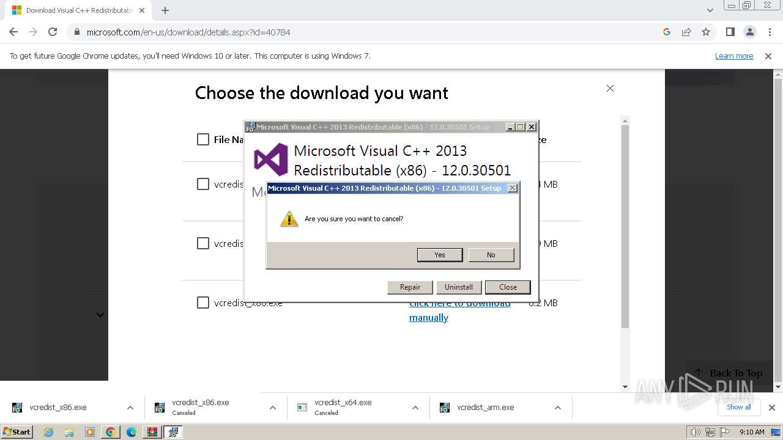
Task: Click Yes in the cancel confirmation dialog
Action: pyautogui.click(x=440, y=255)
